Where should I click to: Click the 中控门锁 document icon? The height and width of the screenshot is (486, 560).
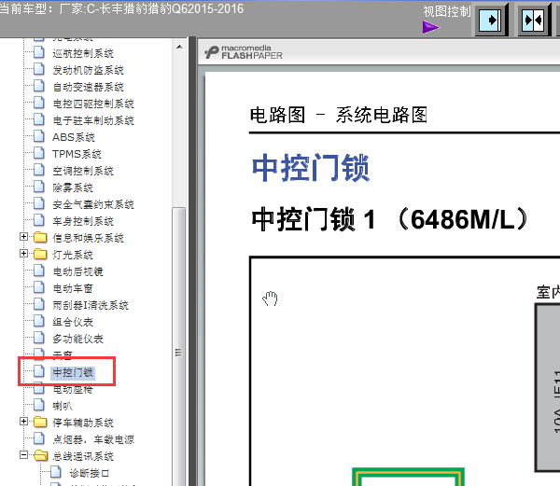pos(39,372)
